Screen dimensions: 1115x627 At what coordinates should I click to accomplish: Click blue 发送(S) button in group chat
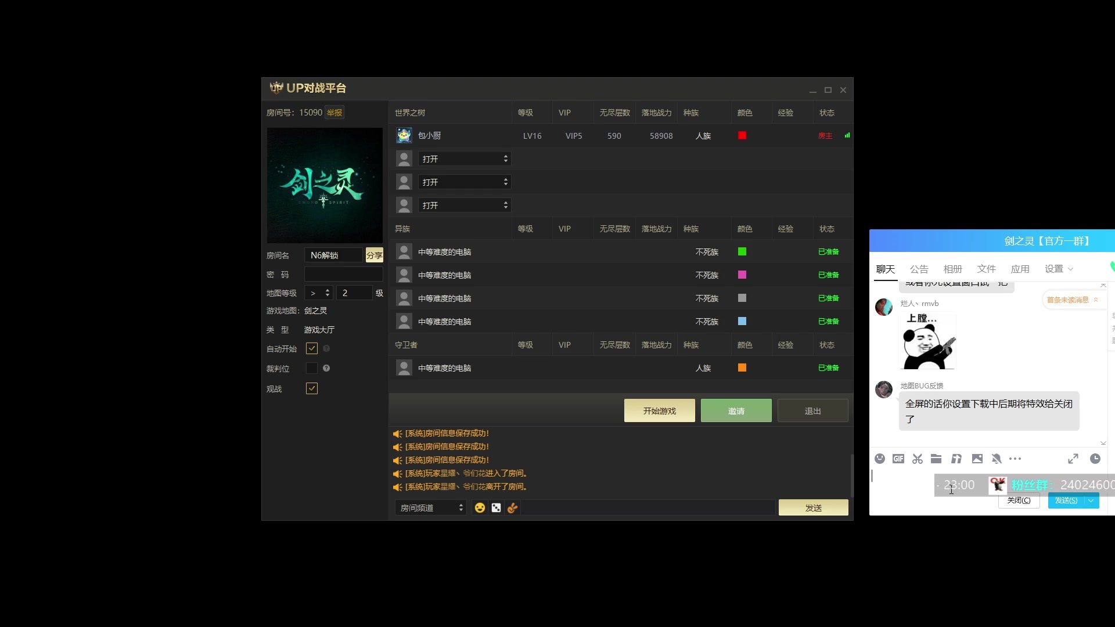(1066, 500)
